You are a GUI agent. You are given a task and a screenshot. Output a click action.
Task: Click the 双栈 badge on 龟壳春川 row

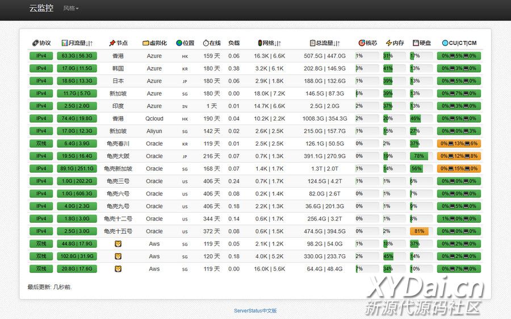(41, 144)
